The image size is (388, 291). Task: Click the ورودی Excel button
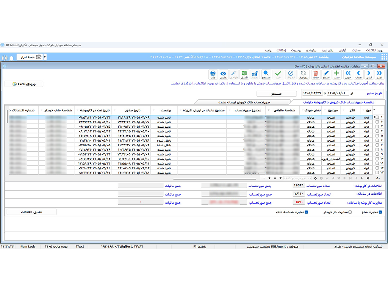pos(24,84)
